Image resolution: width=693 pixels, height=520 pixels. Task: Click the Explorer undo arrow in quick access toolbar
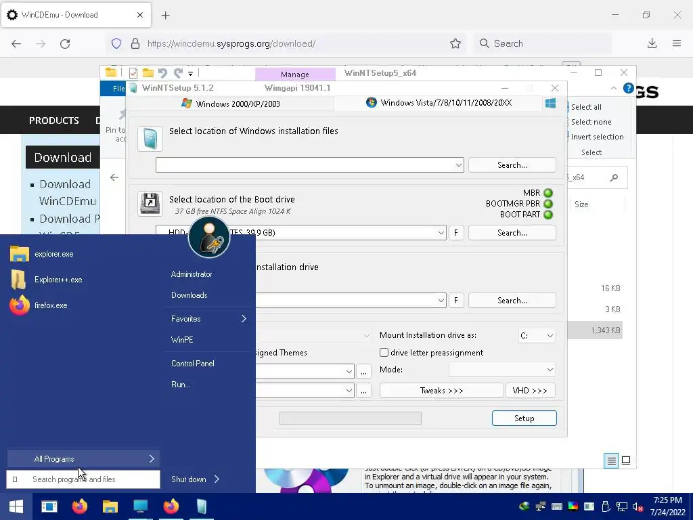point(162,73)
